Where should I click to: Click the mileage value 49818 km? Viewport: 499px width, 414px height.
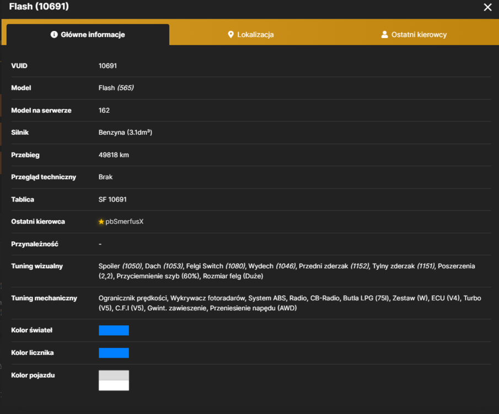click(x=114, y=155)
